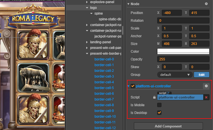Click the Edit group button
Image resolution: width=213 pixels, height=130 pixels.
click(202, 75)
